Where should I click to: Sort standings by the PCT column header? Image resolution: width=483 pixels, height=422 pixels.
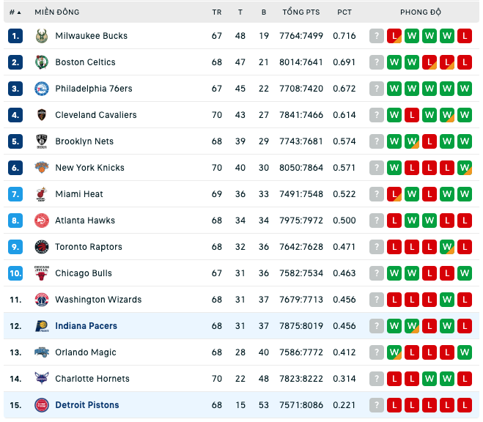click(x=344, y=12)
